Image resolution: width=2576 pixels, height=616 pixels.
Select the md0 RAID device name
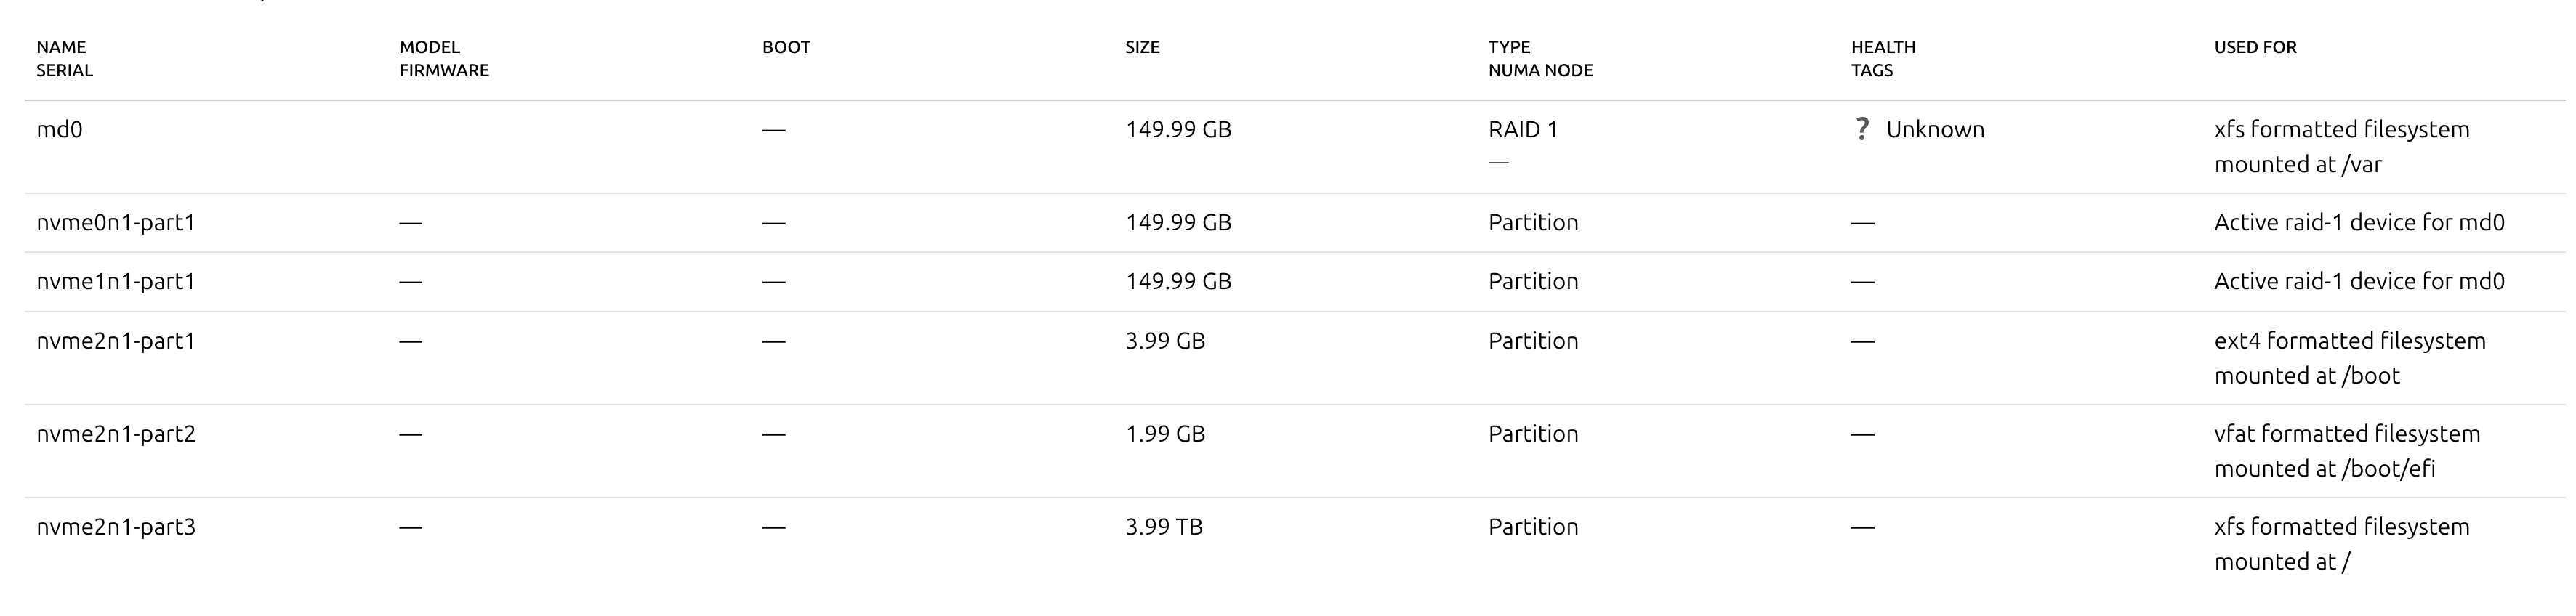tap(59, 130)
